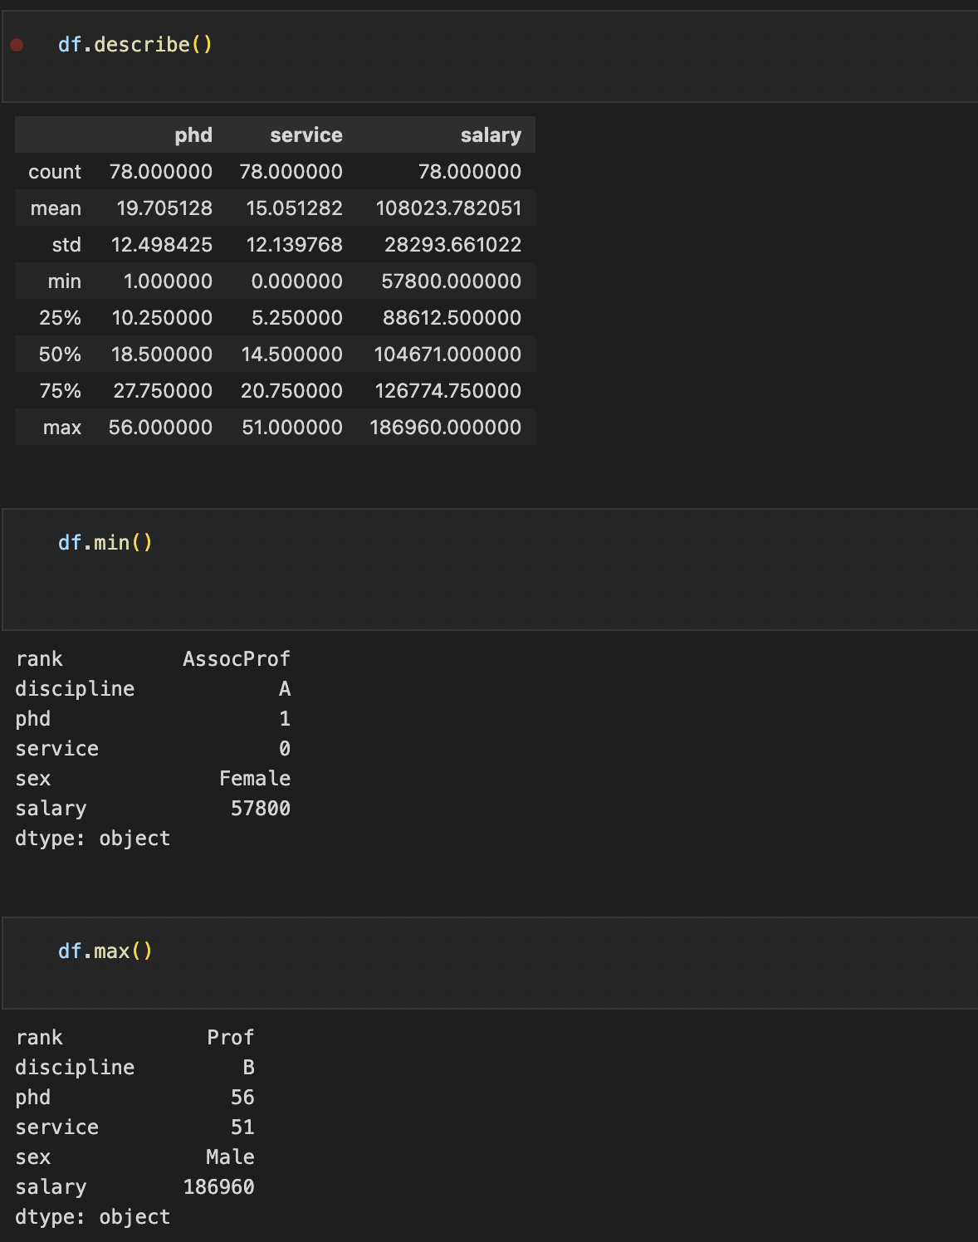
Task: Click the mean row label in table
Action: [56, 208]
